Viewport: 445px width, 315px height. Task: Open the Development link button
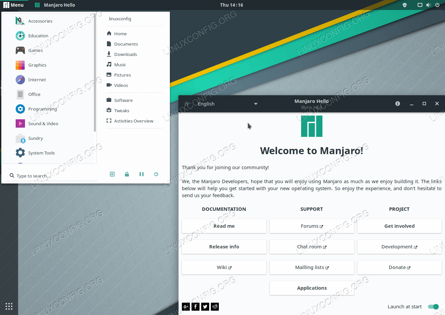pyautogui.click(x=399, y=247)
